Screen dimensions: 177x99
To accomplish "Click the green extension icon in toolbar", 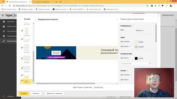I will coord(152,6).
